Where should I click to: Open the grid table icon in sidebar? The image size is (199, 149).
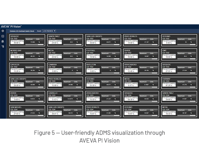pos(3,36)
